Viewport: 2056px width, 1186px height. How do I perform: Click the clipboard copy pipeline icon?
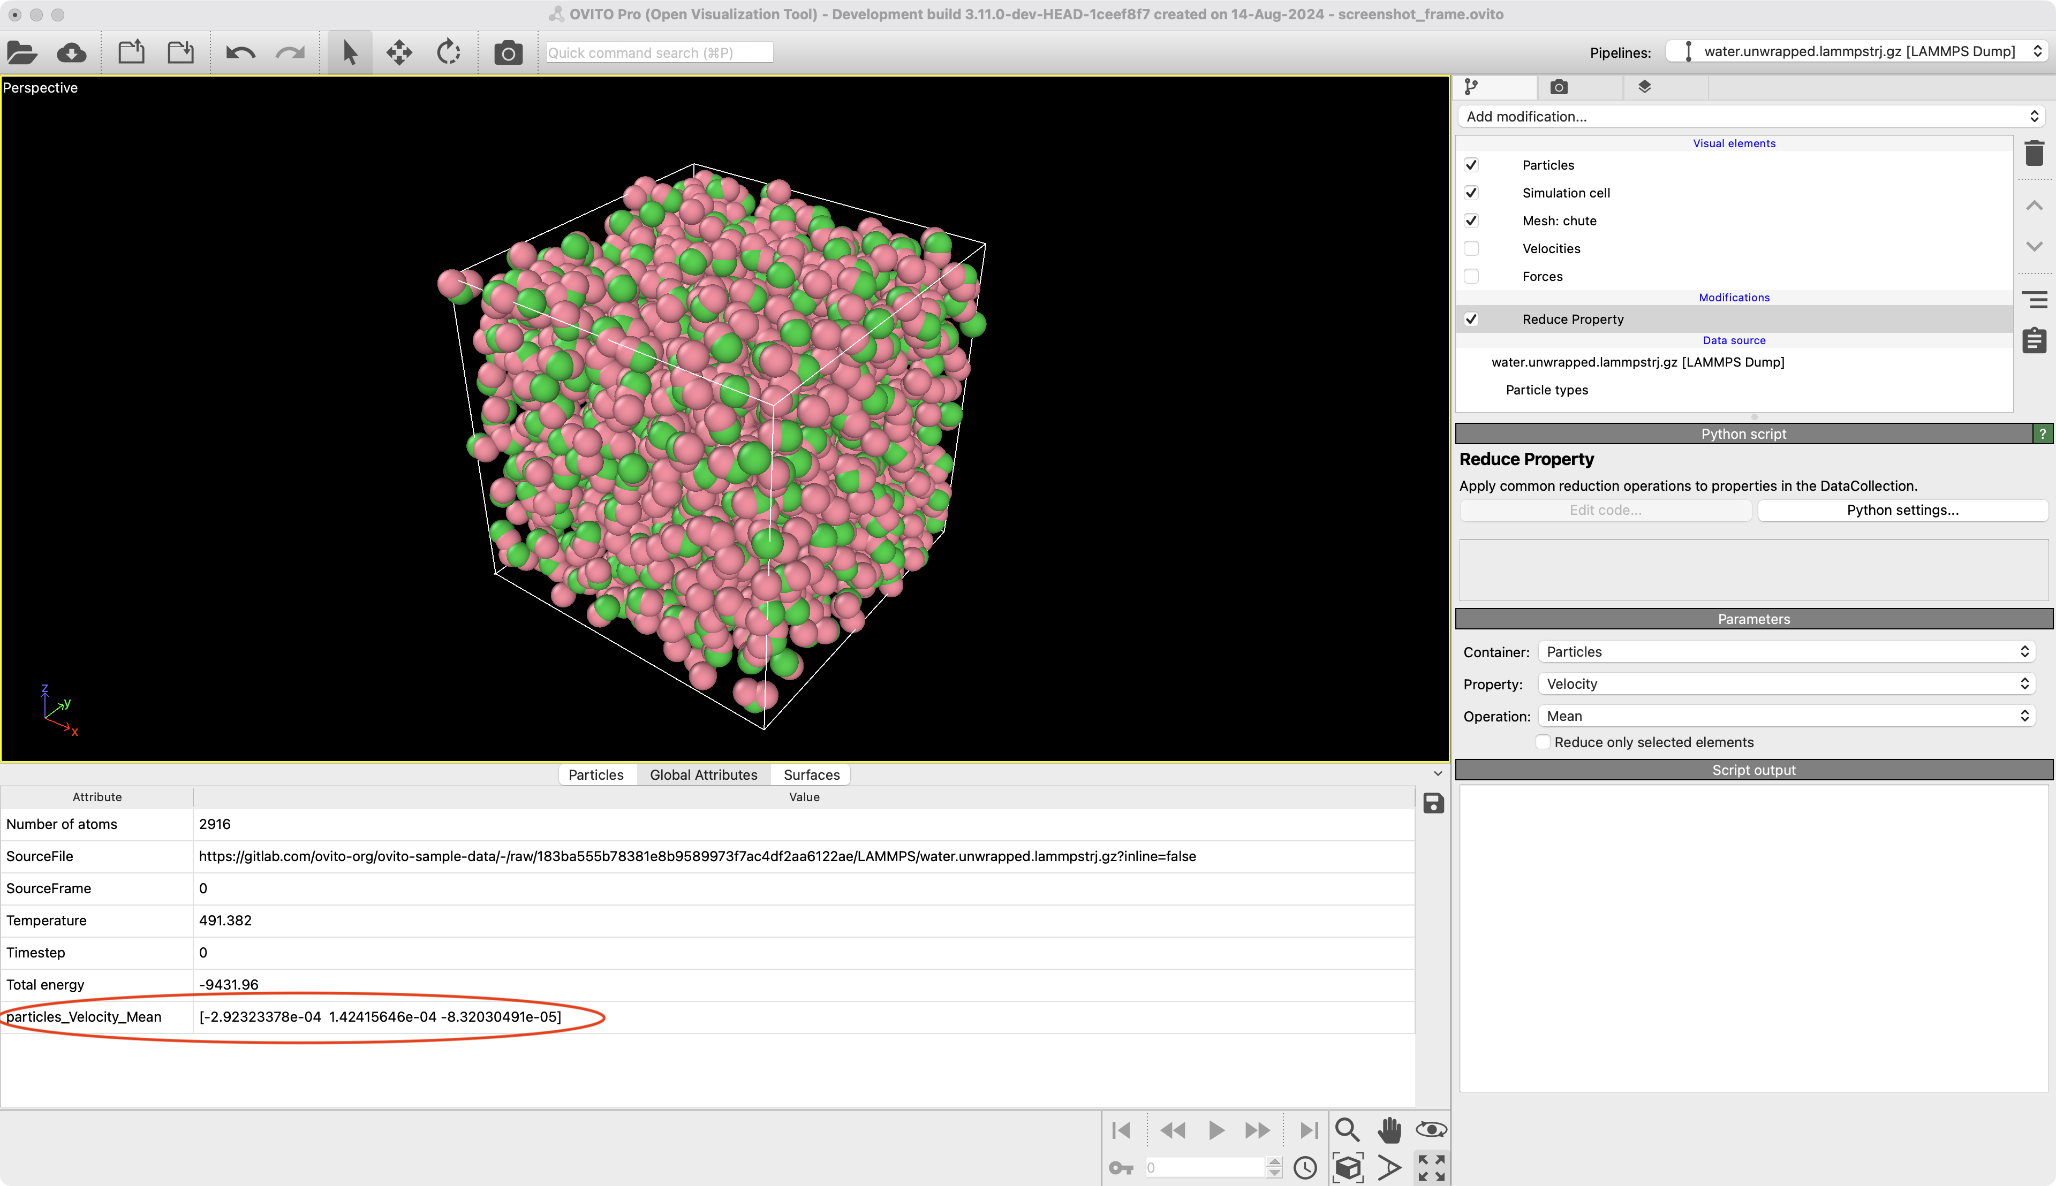point(2035,340)
